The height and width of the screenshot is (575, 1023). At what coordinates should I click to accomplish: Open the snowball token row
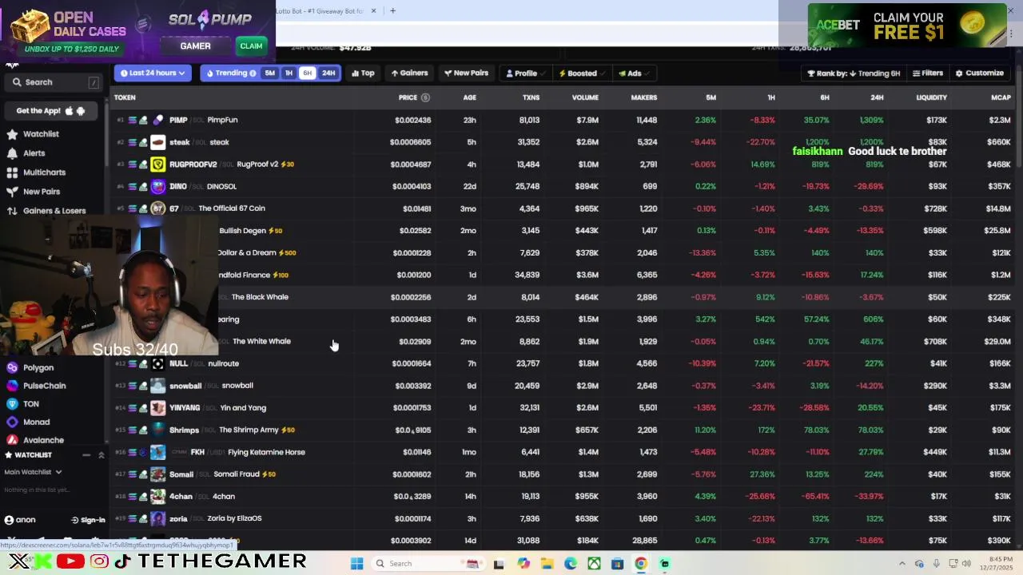pyautogui.click(x=563, y=386)
